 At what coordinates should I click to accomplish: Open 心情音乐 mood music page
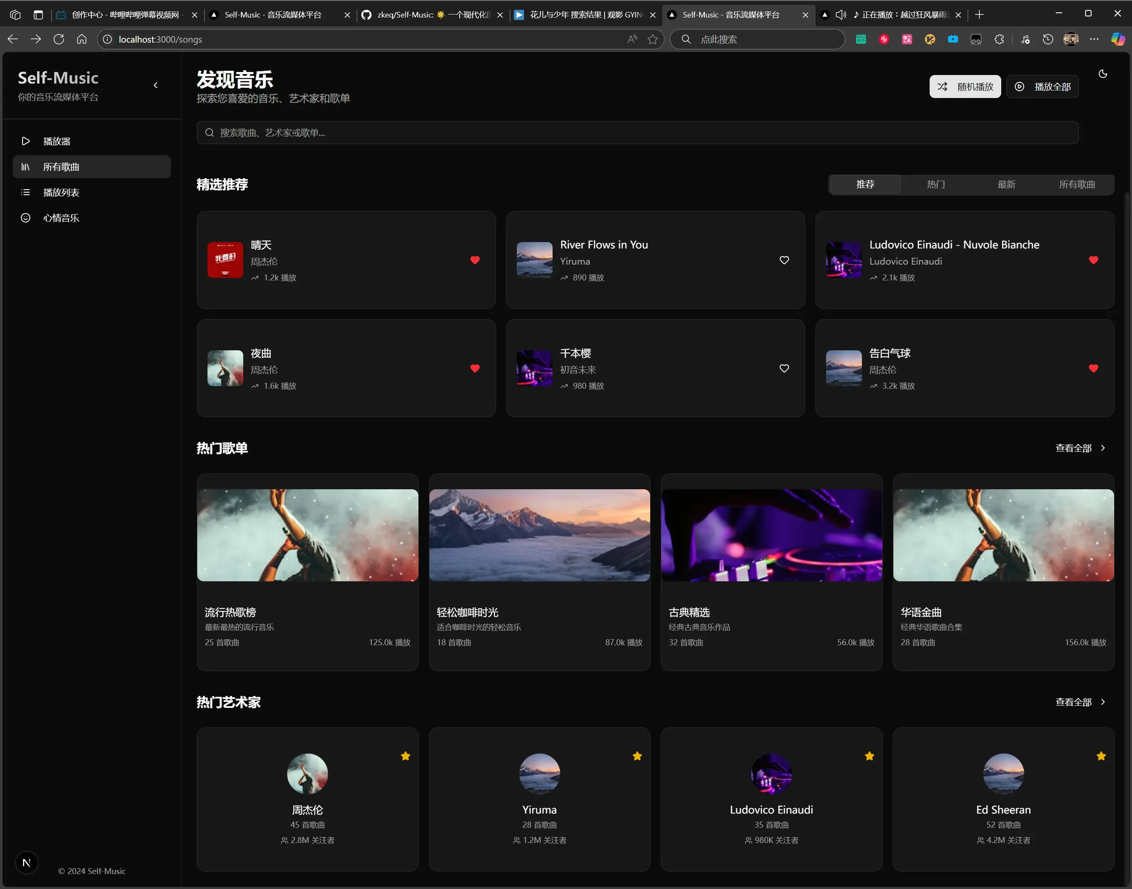pos(61,218)
